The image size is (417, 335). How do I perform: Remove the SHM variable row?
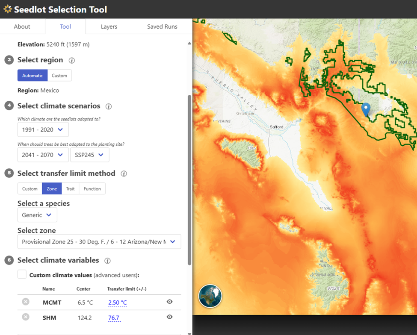[26, 317]
